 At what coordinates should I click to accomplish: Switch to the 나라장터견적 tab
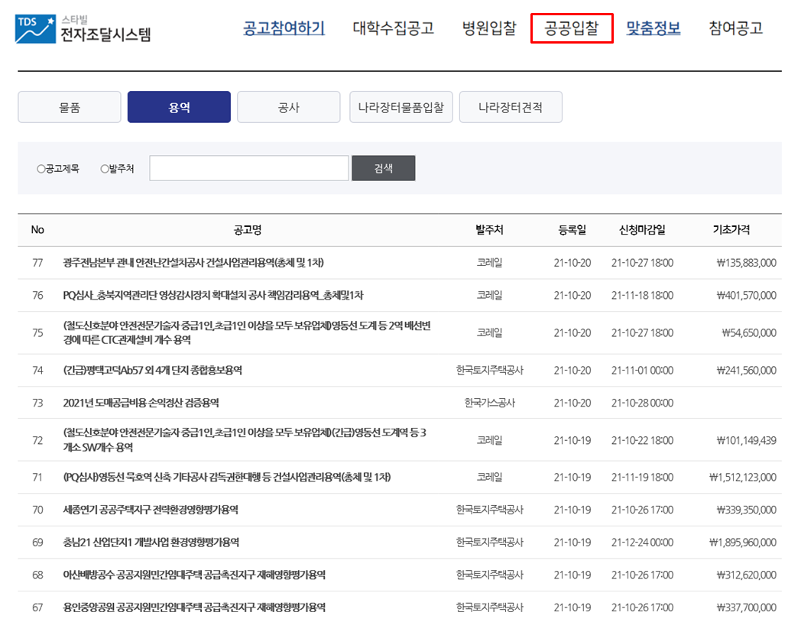coord(511,107)
